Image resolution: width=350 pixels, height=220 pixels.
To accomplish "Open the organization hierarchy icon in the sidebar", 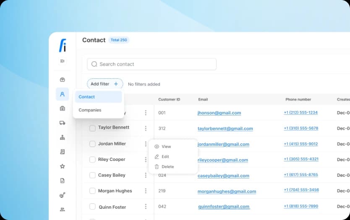I will [62, 137].
